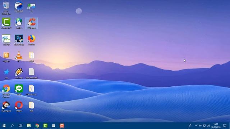This screenshot has height=129, width=230.
Task: Open the People icon in system tray
Action: tap(190, 126)
